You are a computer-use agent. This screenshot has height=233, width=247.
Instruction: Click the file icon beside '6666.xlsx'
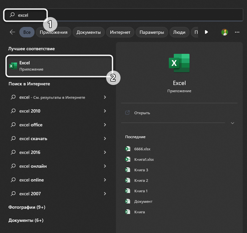click(128, 149)
